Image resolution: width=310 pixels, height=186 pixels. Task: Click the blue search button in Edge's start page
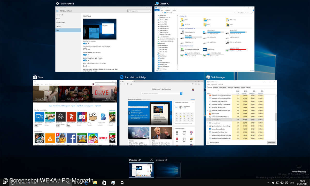(181, 93)
